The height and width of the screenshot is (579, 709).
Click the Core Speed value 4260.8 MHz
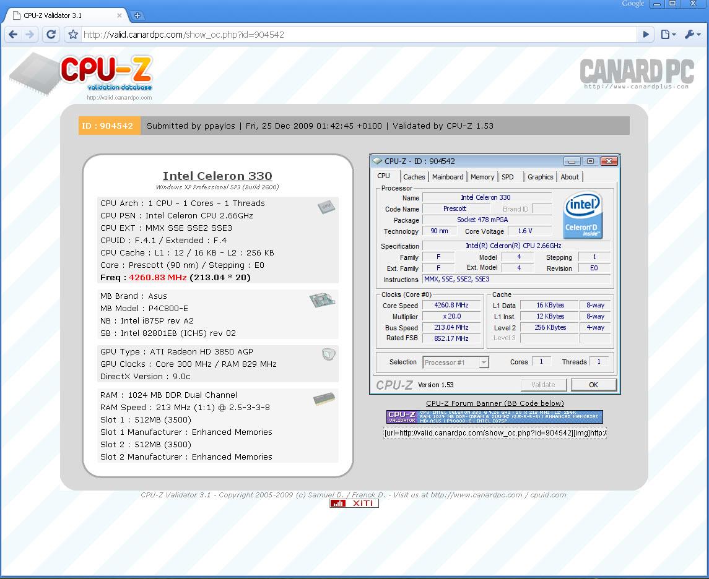coord(451,306)
